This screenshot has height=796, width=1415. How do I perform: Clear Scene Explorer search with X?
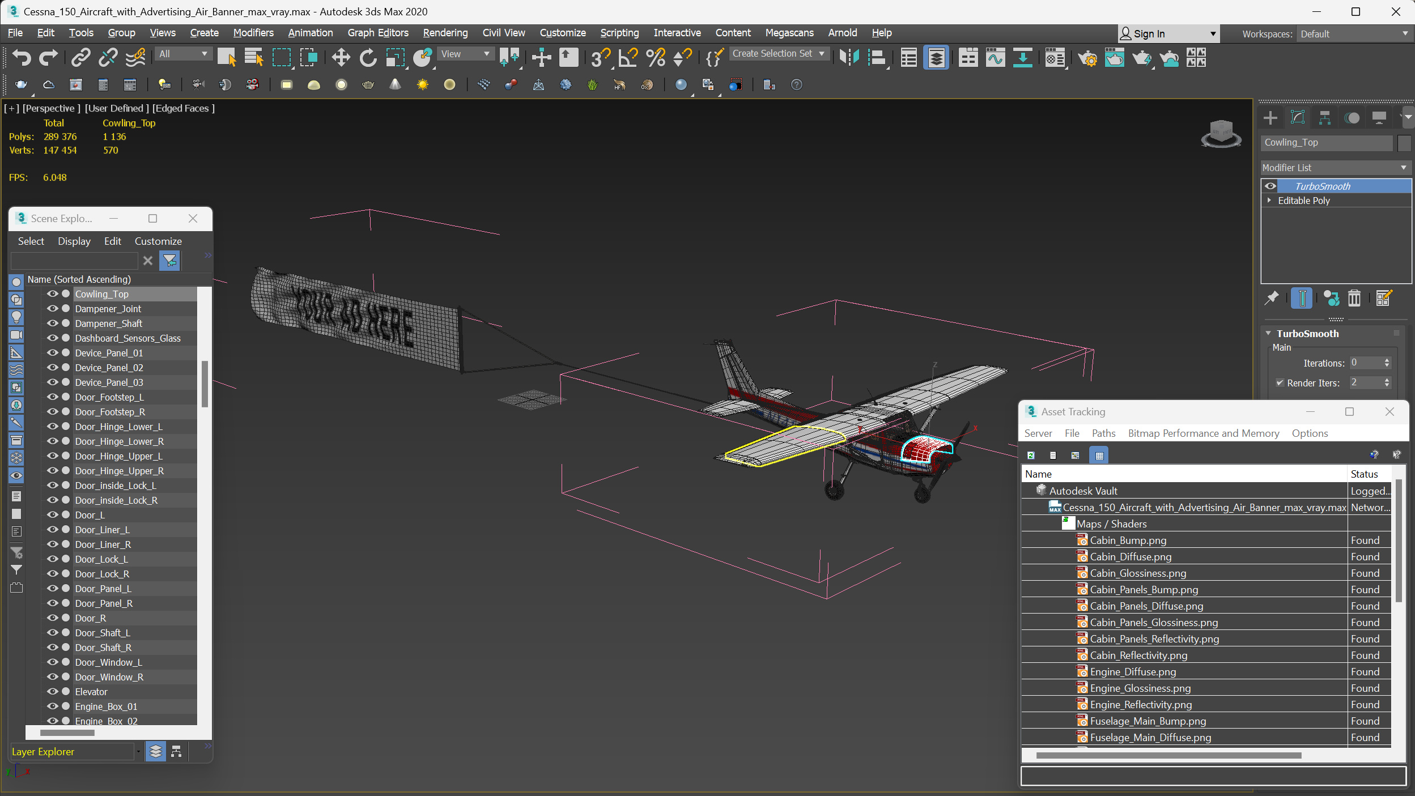(148, 261)
